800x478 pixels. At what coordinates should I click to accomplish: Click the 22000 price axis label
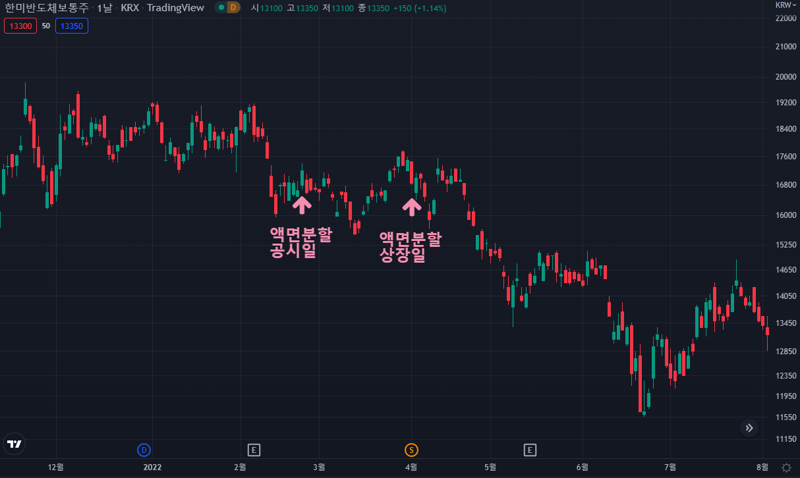point(786,18)
